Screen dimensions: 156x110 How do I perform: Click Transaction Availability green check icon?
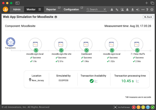pyautogui.click(x=92, y=81)
